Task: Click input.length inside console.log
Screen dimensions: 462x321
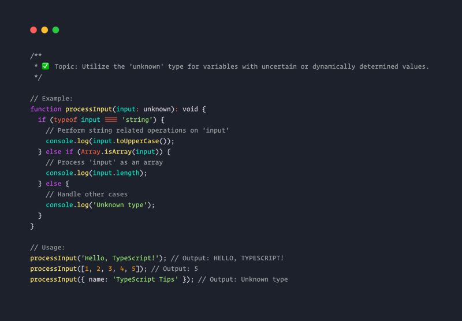Action: 116,173
